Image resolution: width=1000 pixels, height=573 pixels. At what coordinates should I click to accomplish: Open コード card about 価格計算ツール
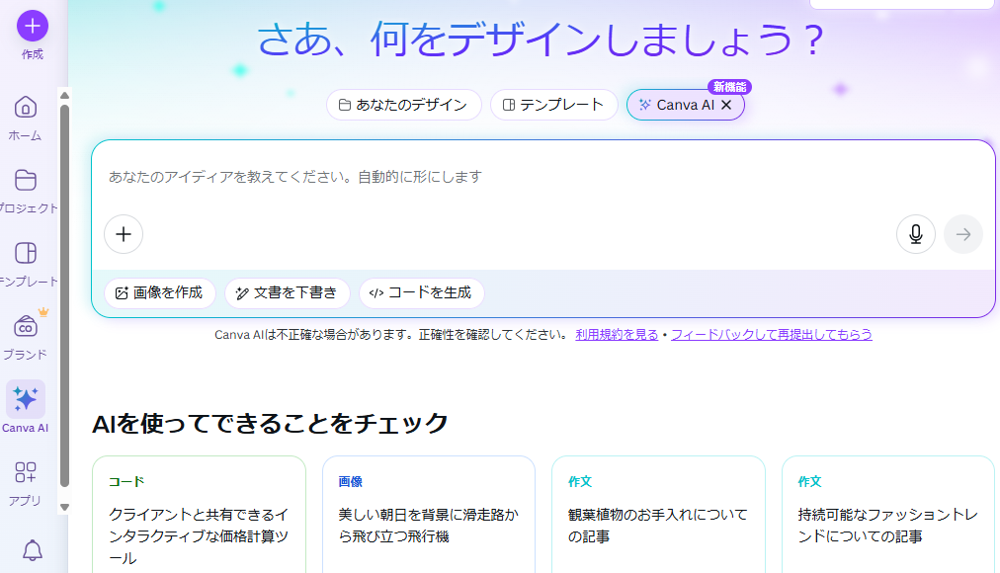tap(199, 515)
